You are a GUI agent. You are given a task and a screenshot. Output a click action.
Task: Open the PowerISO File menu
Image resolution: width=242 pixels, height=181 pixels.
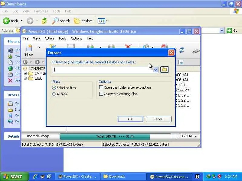coord(26,38)
